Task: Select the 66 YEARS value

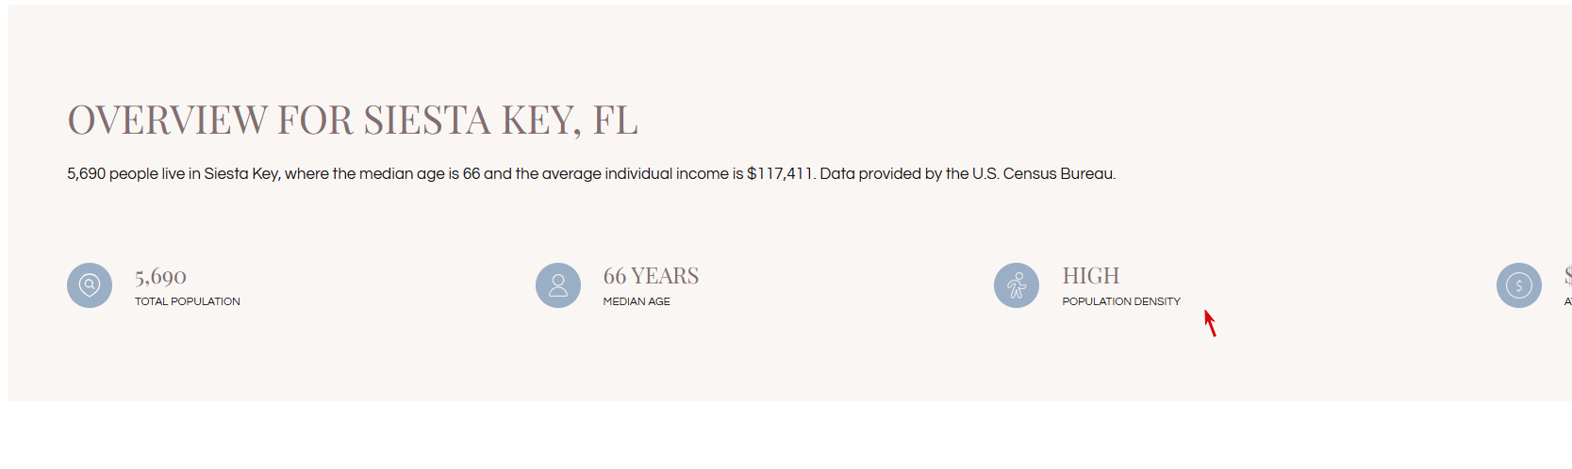Action: point(651,276)
